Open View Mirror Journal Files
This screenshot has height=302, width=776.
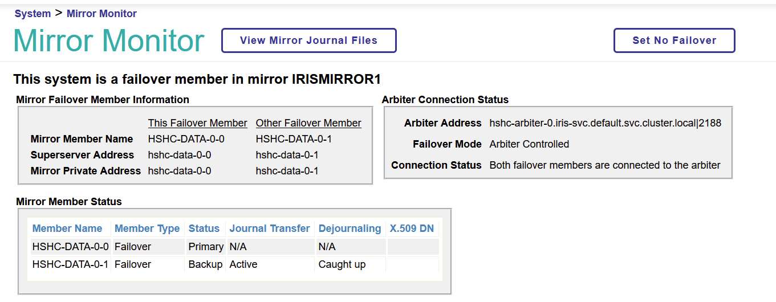click(308, 40)
